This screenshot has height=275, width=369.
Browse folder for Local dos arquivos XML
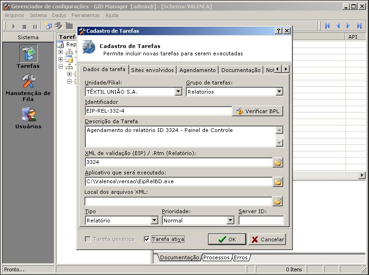coord(278,201)
